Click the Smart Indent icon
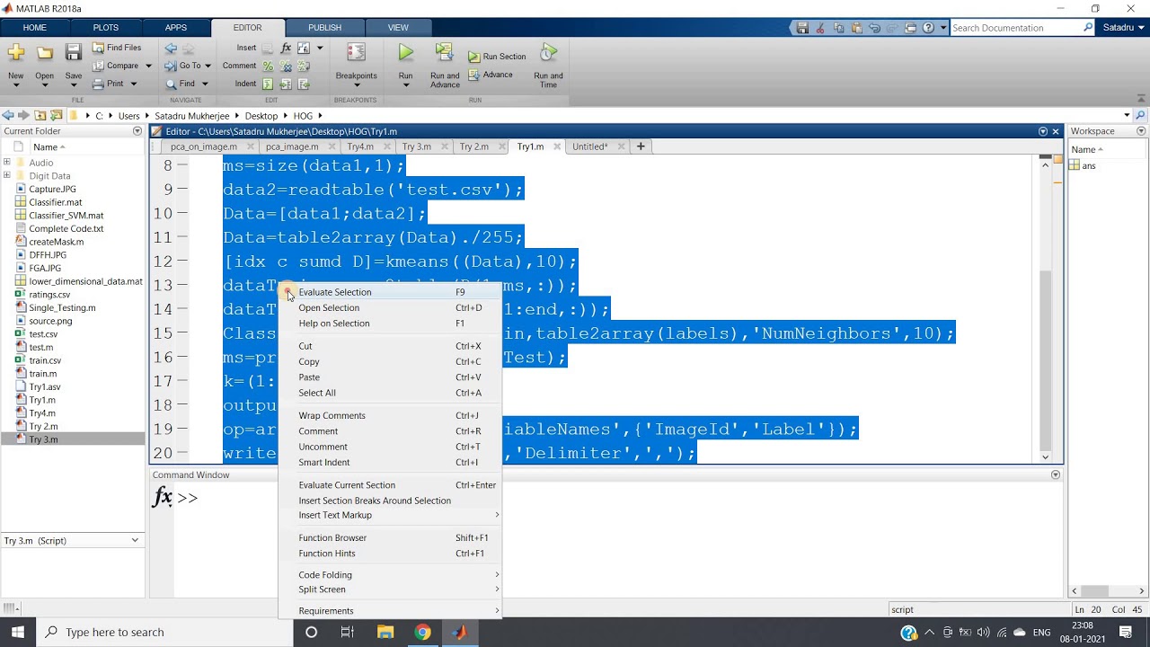The width and height of the screenshot is (1150, 647). click(x=268, y=84)
